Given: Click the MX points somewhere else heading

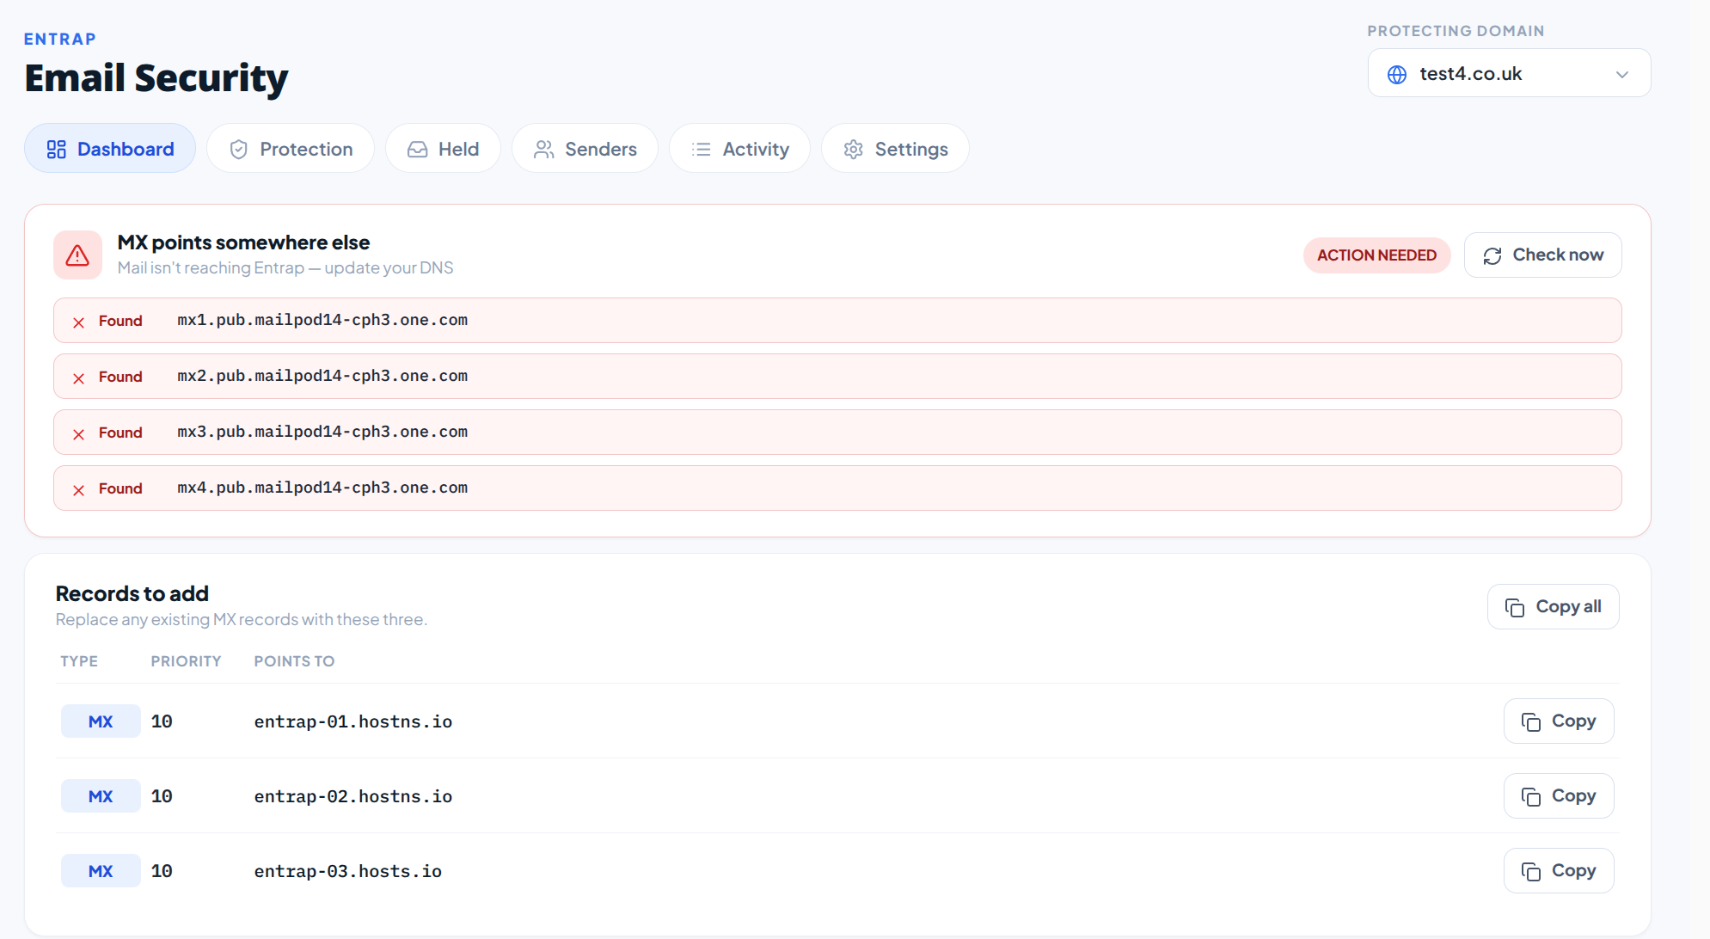Looking at the screenshot, I should 243,242.
